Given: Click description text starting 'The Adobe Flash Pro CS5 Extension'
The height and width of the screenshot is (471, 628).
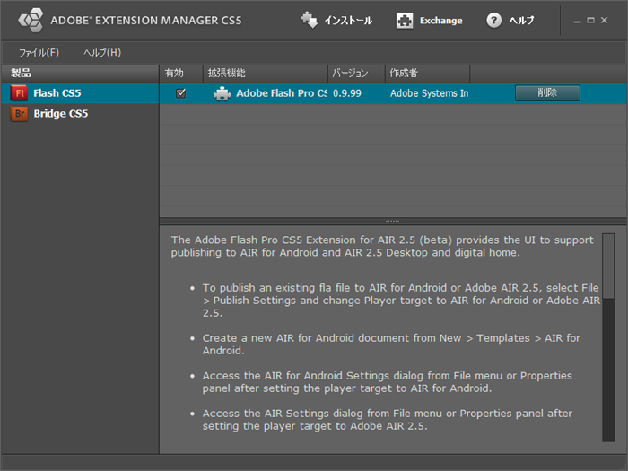Looking at the screenshot, I should tap(382, 247).
